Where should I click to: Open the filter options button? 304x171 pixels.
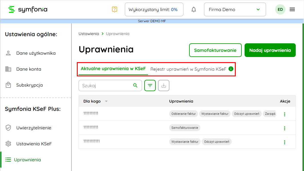pyautogui.click(x=150, y=85)
